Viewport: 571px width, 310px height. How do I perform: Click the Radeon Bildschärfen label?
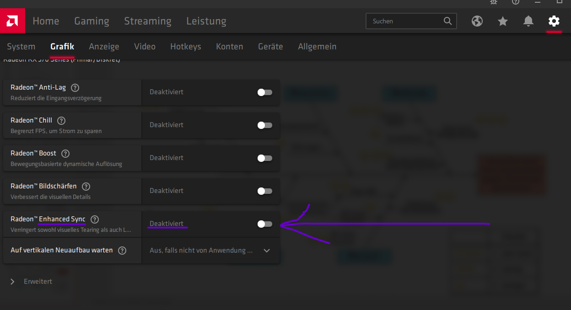(44, 186)
